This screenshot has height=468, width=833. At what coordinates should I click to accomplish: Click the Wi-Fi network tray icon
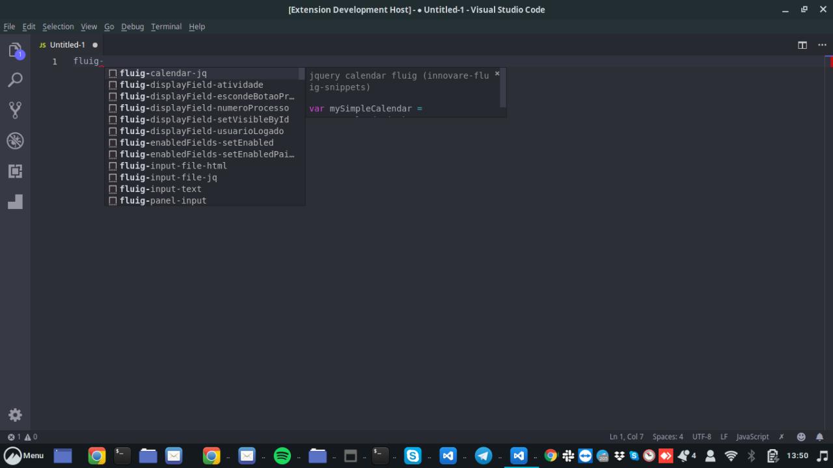(x=731, y=456)
